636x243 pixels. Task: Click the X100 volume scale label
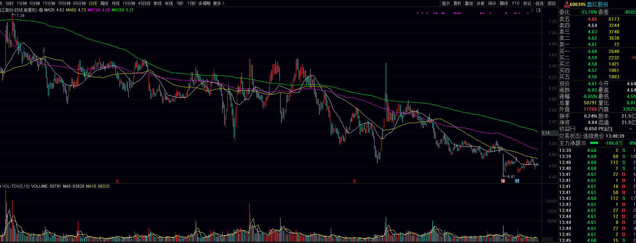(547, 240)
